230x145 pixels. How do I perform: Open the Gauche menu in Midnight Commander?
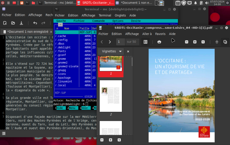(x=61, y=21)
